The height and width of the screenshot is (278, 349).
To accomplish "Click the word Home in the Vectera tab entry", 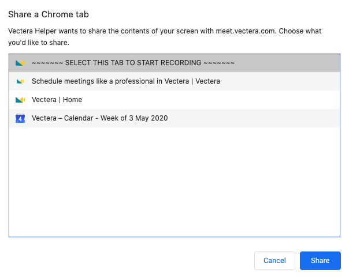I will pyautogui.click(x=72, y=100).
